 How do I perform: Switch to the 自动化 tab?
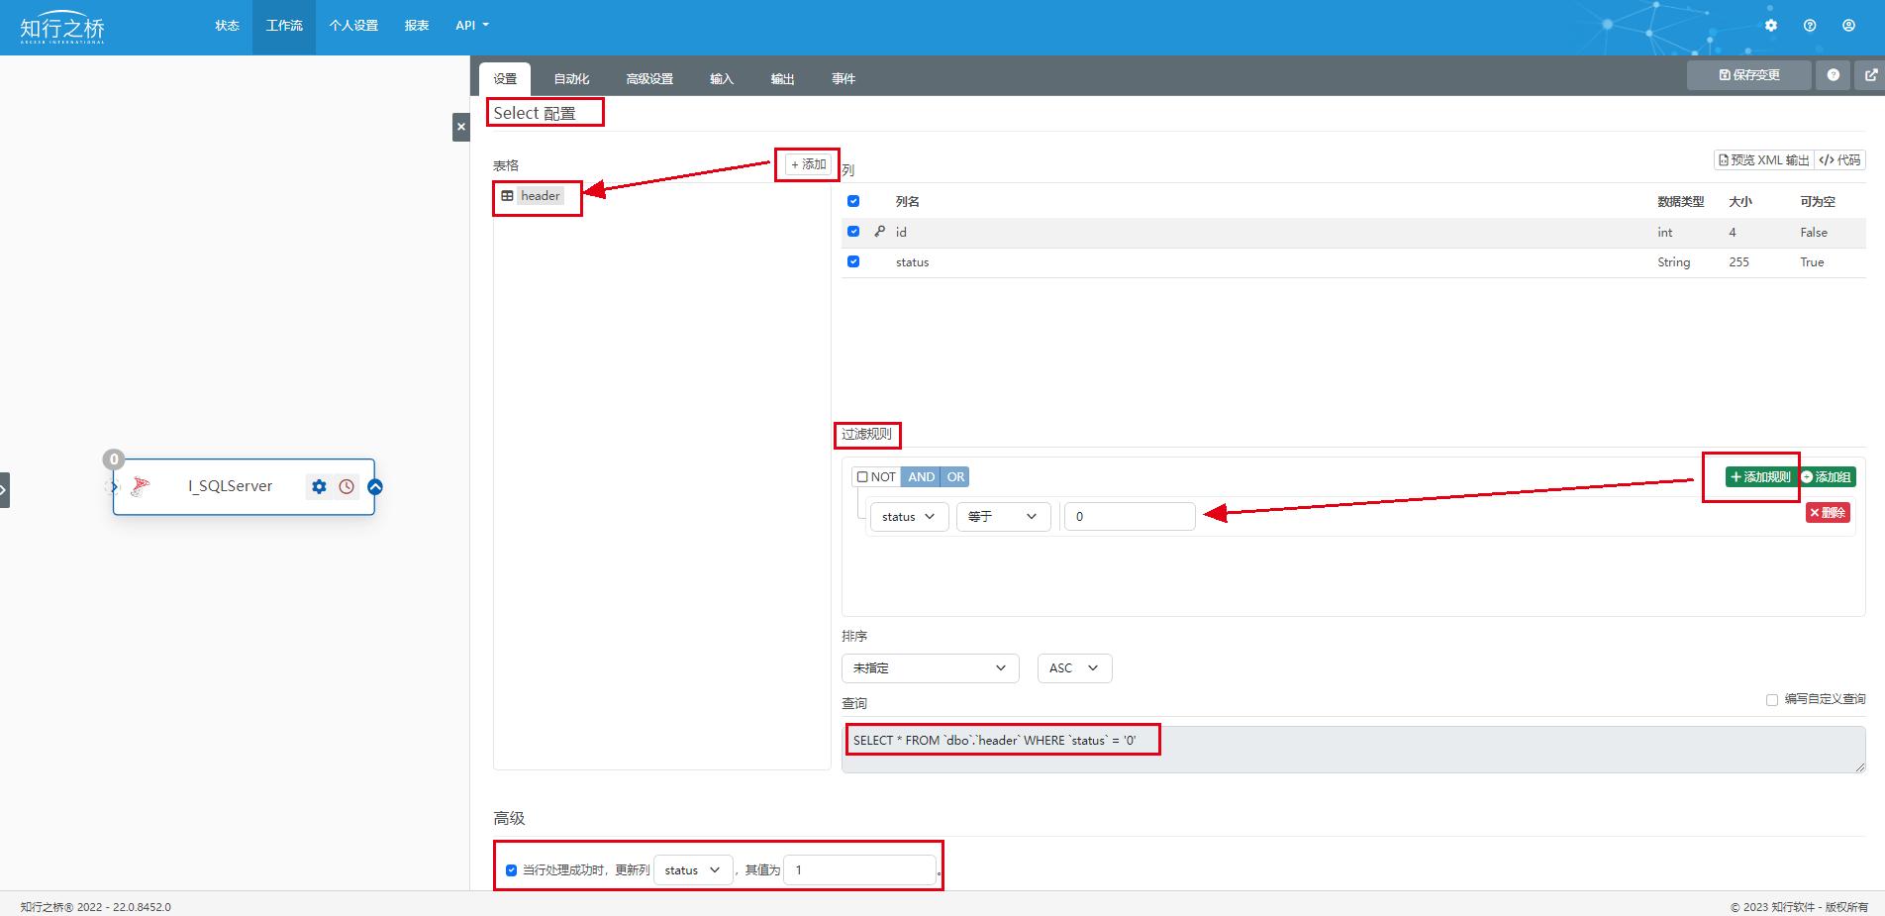(x=571, y=79)
